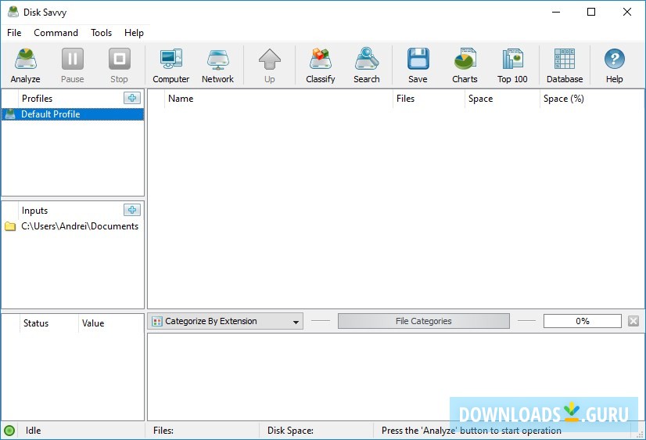The width and height of the screenshot is (646, 440).
Task: Click the Idle status bar text
Action: [33, 431]
